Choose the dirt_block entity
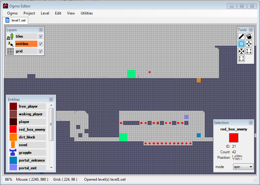 point(32,137)
